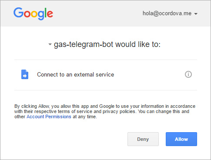Click the circled "i" at the row's right end
211x160 pixels.
click(x=188, y=74)
